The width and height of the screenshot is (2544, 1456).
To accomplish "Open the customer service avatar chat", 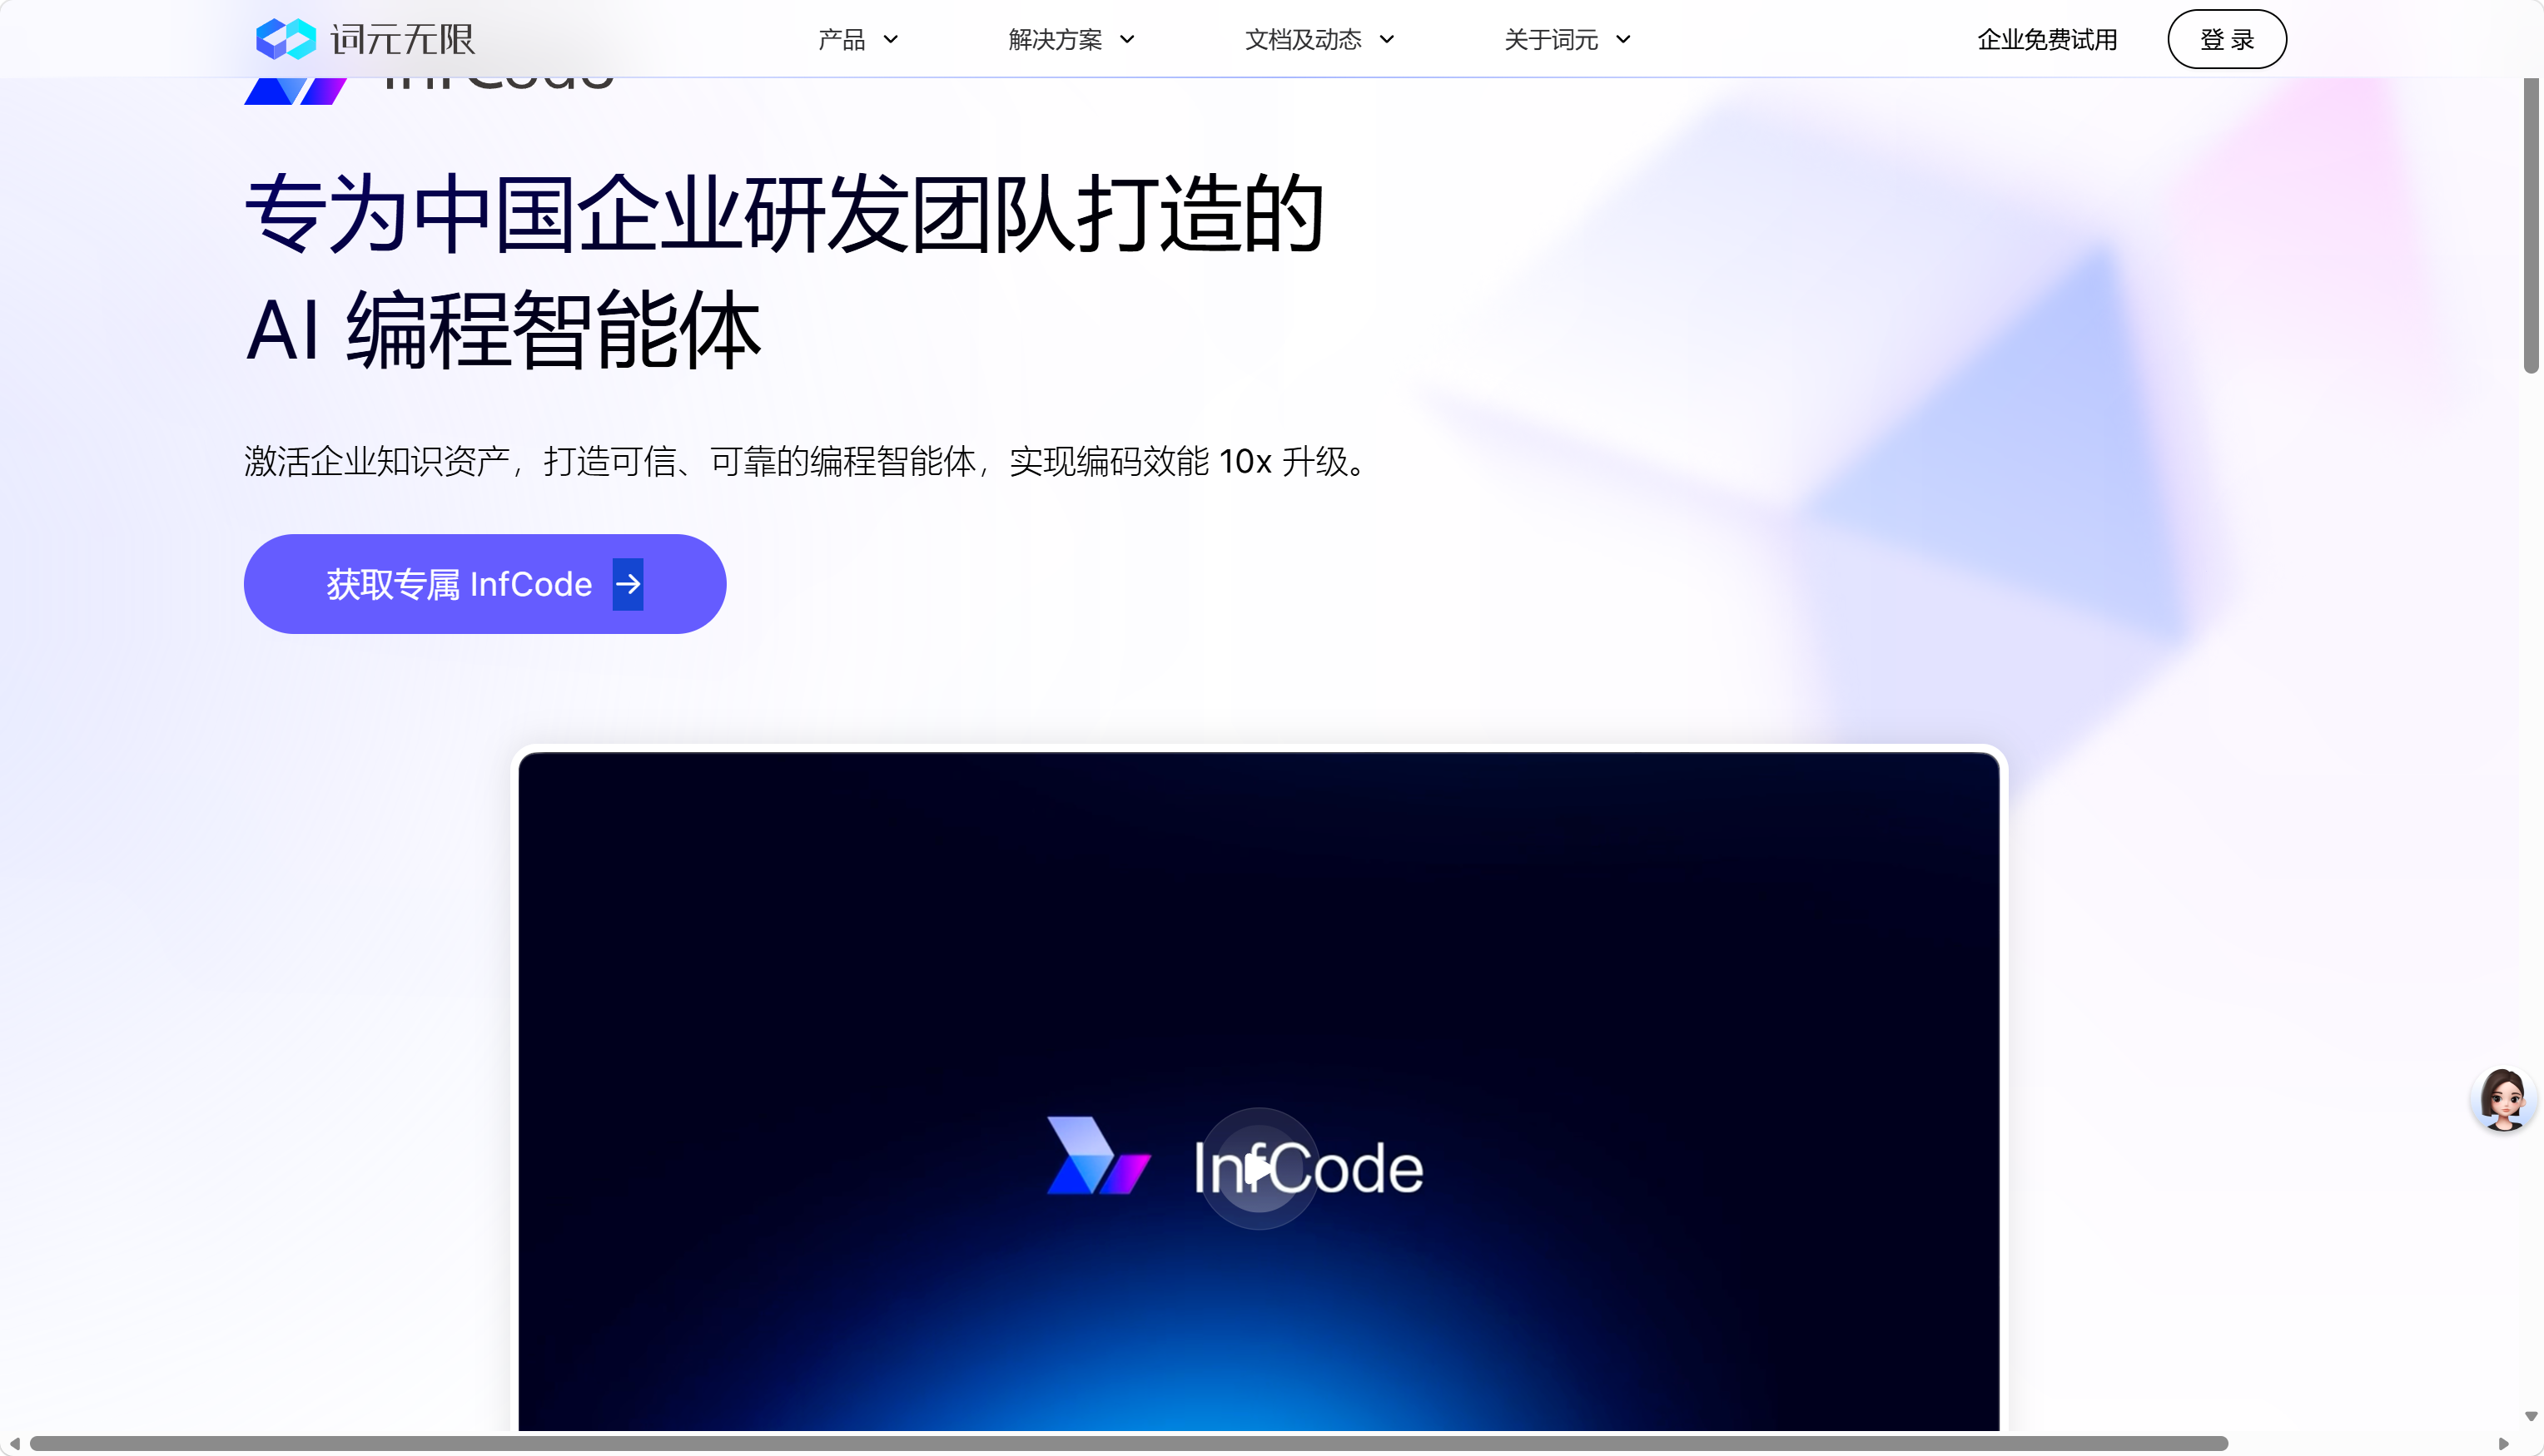I will [x=2503, y=1099].
